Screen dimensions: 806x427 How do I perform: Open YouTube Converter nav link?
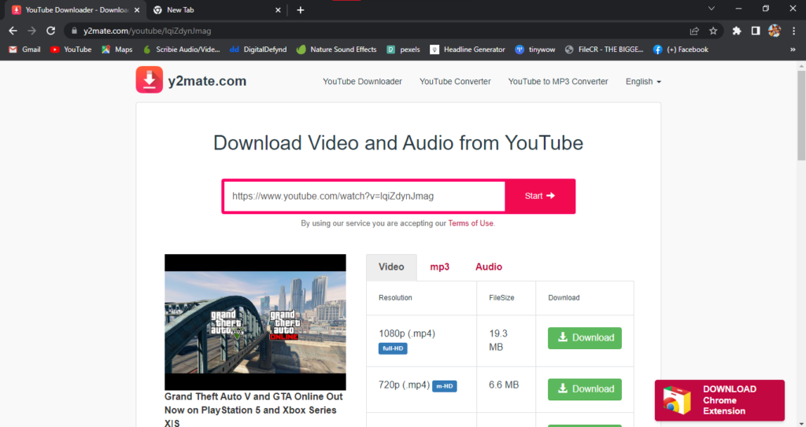point(455,82)
